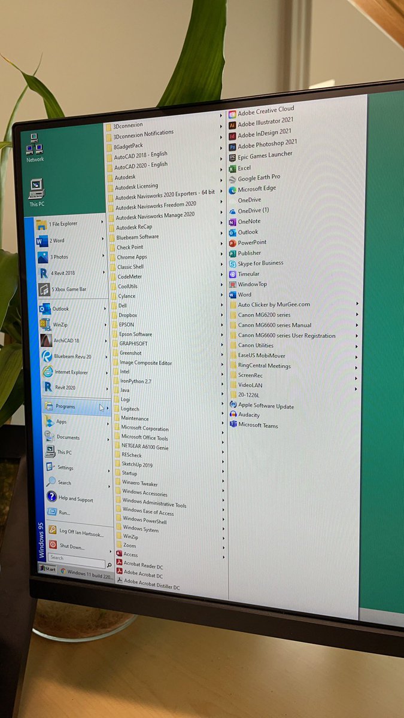404x718 pixels.
Task: Open Timeular app
Action: (244, 274)
